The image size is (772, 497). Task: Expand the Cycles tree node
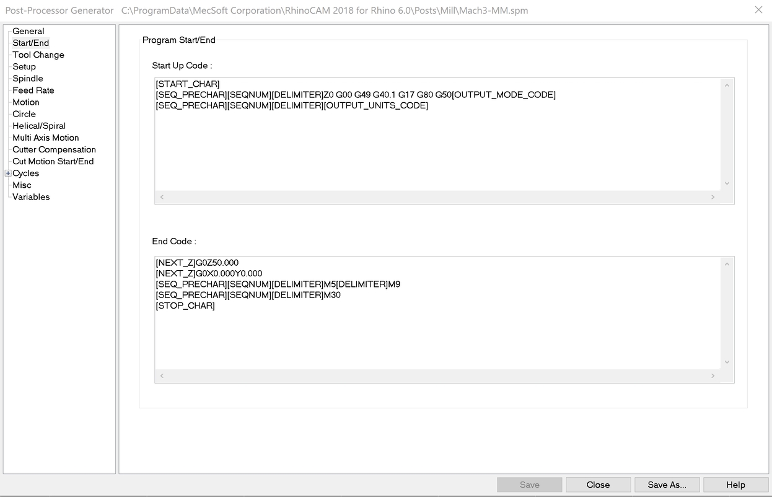[x=7, y=174]
